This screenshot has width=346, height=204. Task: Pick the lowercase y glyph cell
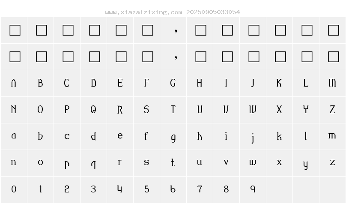(306, 164)
